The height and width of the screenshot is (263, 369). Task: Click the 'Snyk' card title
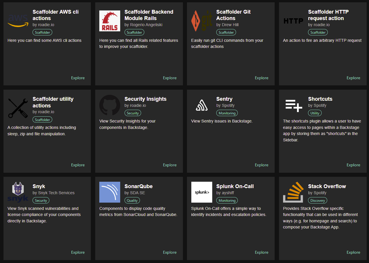39,186
